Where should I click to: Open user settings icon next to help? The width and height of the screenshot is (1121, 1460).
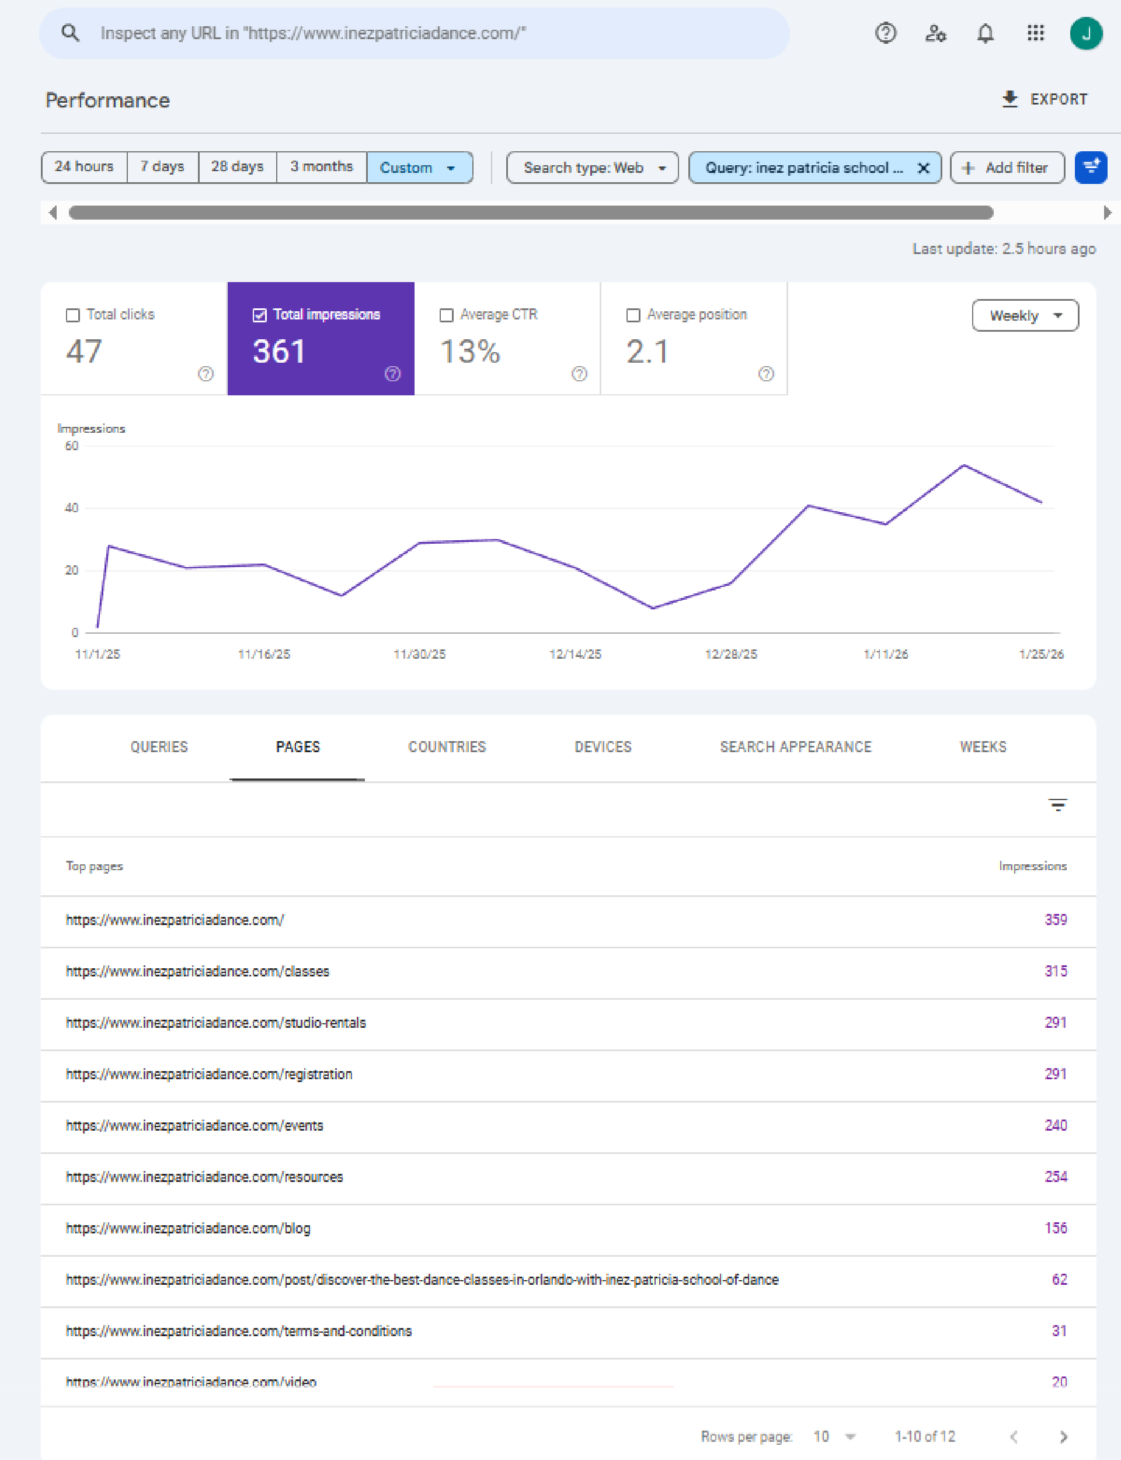click(x=935, y=33)
